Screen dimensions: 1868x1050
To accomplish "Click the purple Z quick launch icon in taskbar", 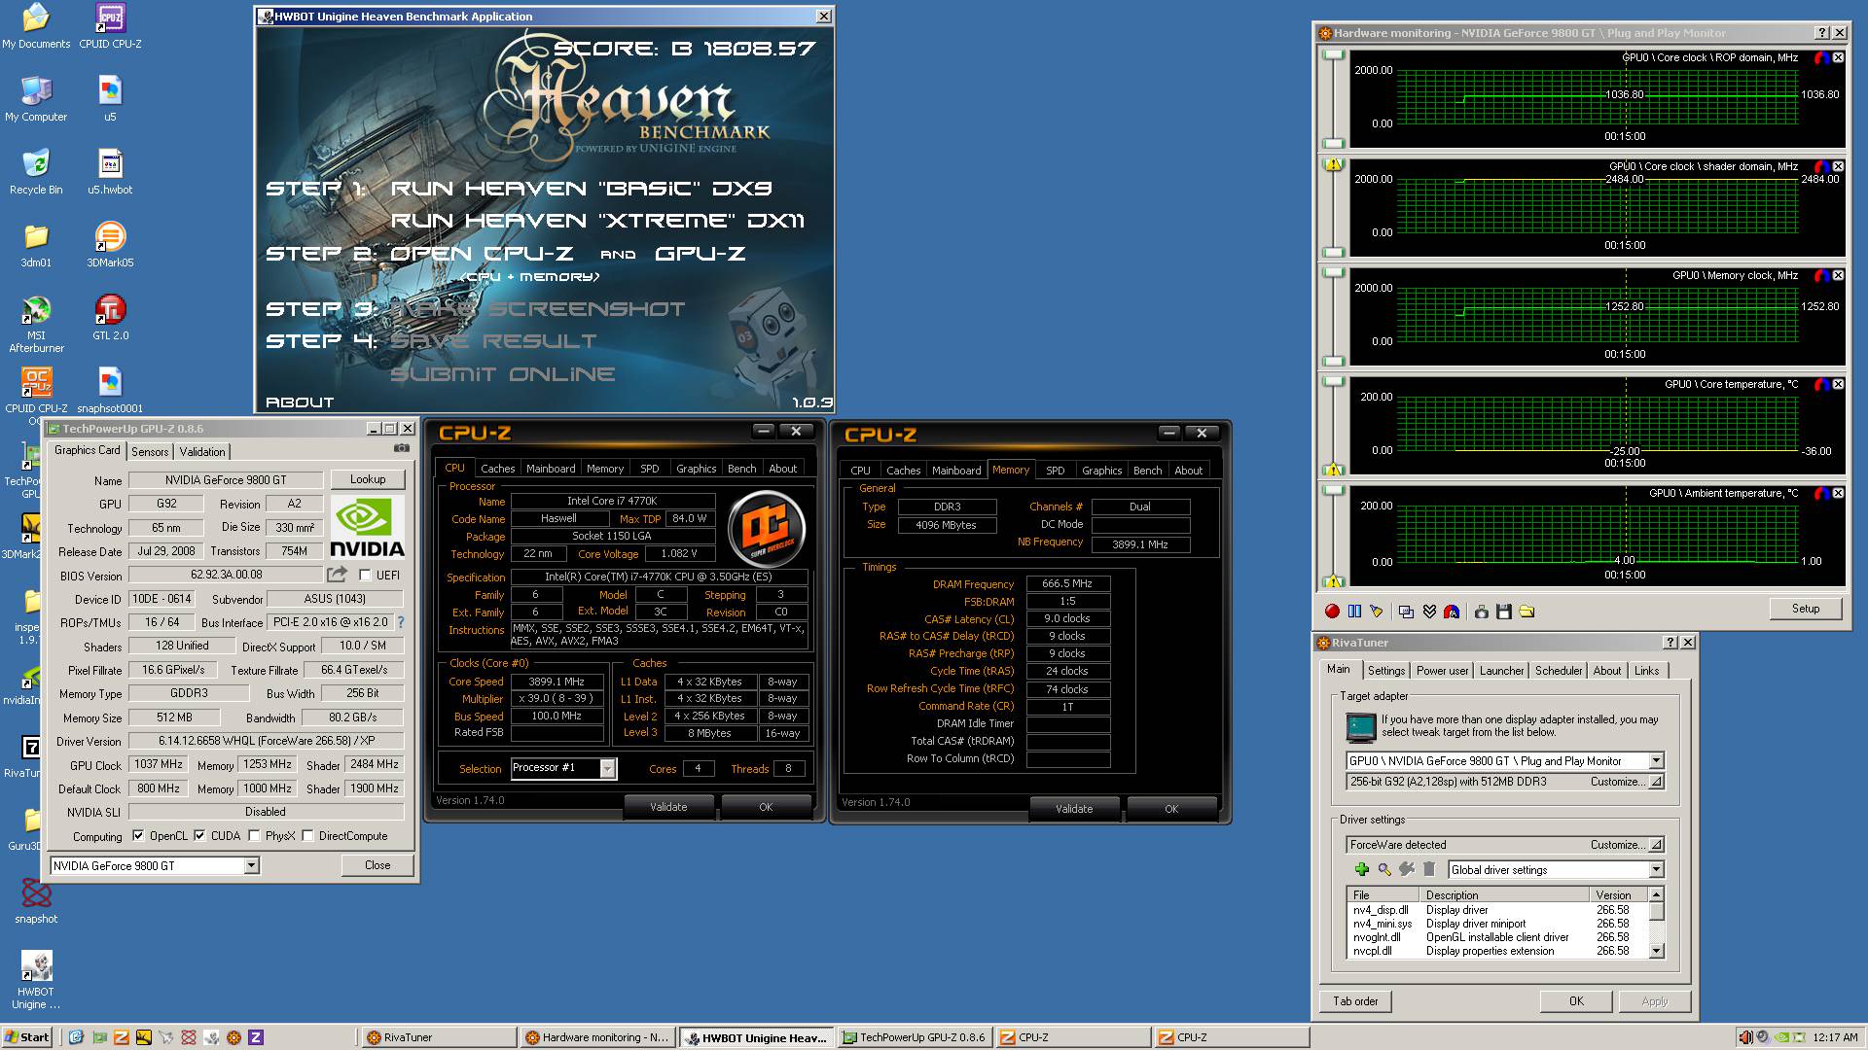I will pos(256,1037).
